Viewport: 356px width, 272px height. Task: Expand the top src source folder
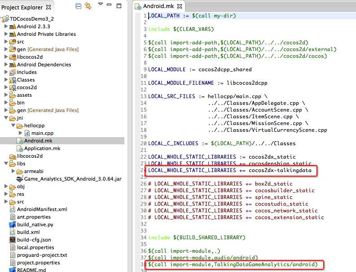pyautogui.click(x=6, y=42)
